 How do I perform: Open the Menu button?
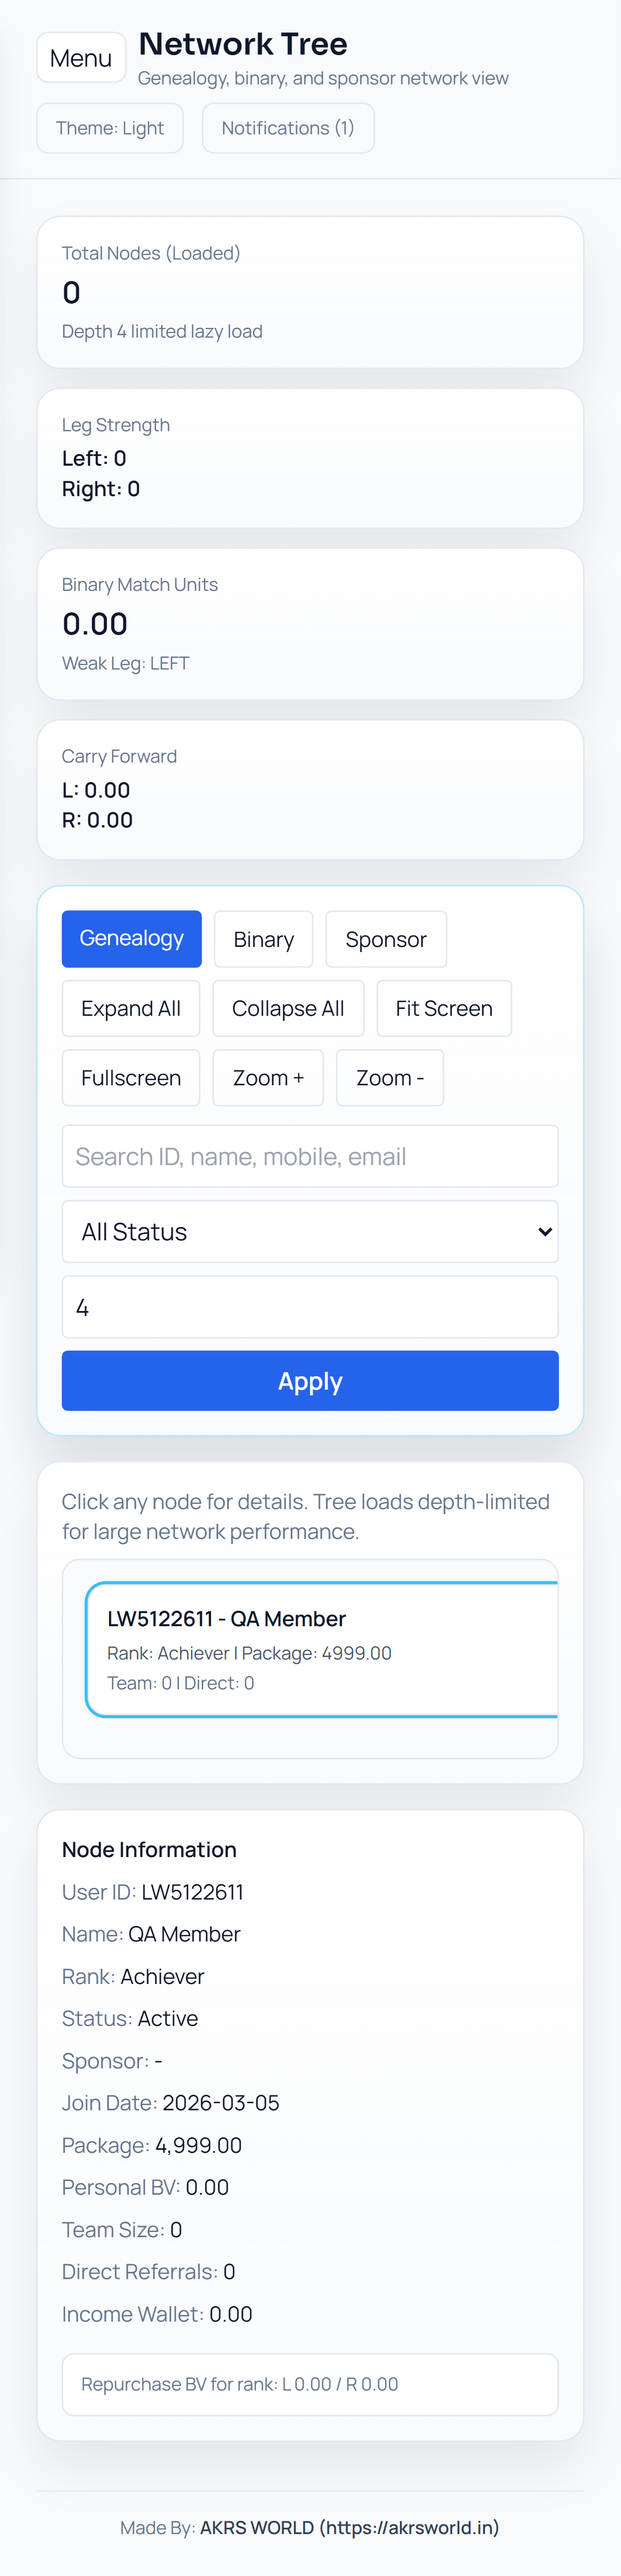[81, 58]
